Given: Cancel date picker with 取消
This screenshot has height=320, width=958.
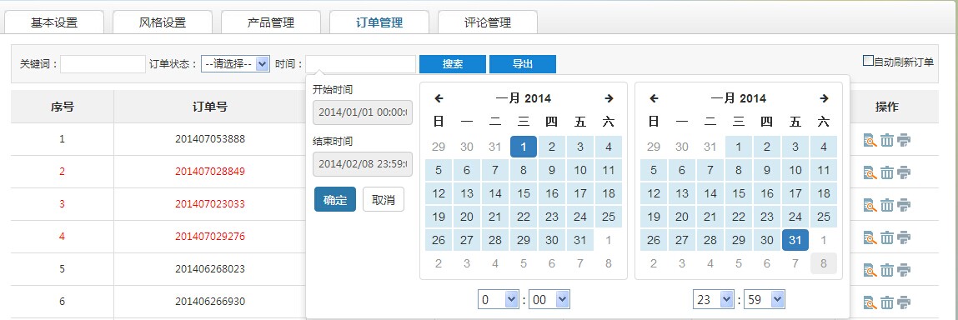Looking at the screenshot, I should pos(383,200).
